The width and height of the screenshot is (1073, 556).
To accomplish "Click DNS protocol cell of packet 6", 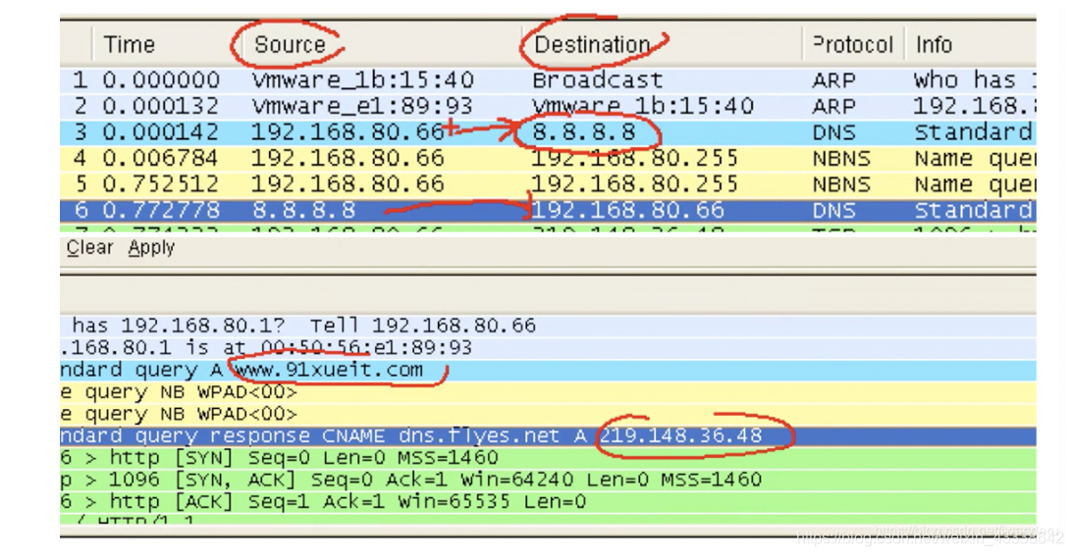I will (x=834, y=210).
